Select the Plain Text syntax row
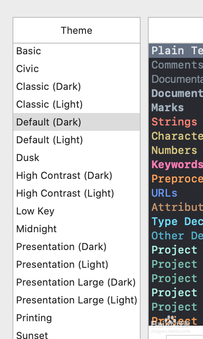The height and width of the screenshot is (339, 203). tap(176, 51)
